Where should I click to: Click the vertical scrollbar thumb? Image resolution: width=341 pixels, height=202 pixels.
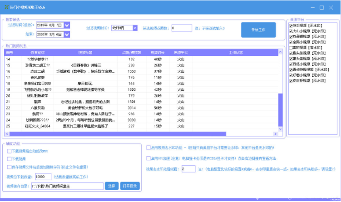click(280, 110)
